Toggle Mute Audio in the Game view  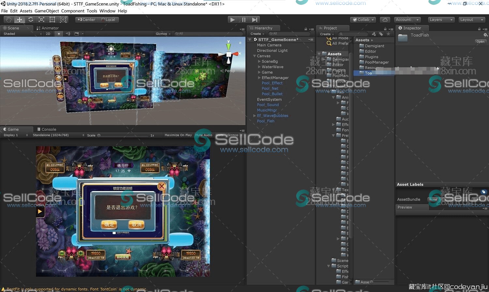tap(203, 135)
